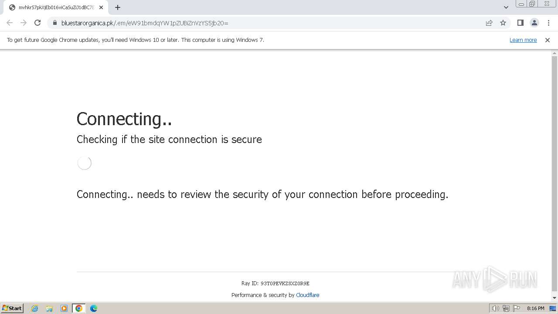
Task: Click the Learn more link
Action: (x=523, y=40)
